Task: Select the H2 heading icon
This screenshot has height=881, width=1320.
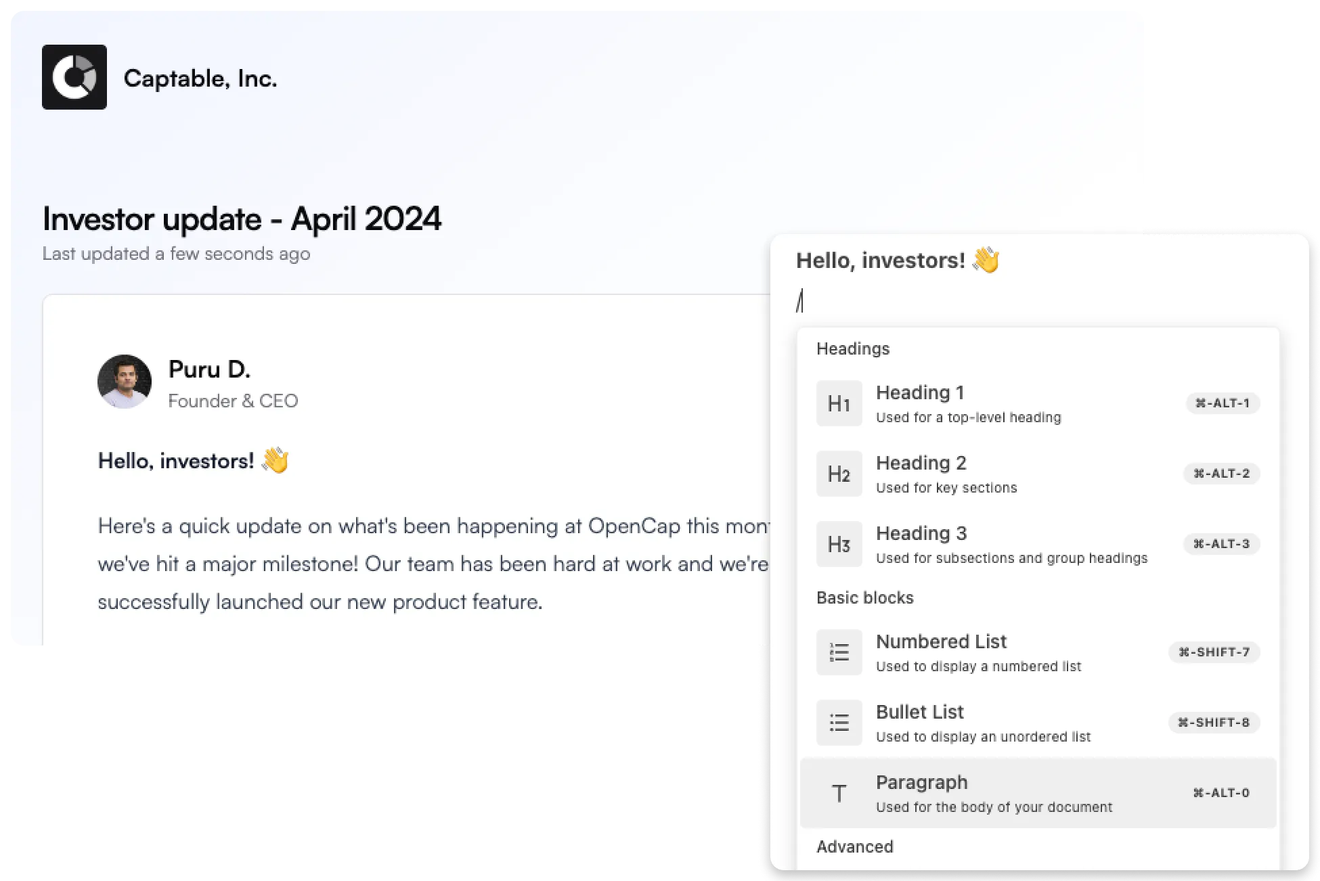Action: pyautogui.click(x=839, y=474)
